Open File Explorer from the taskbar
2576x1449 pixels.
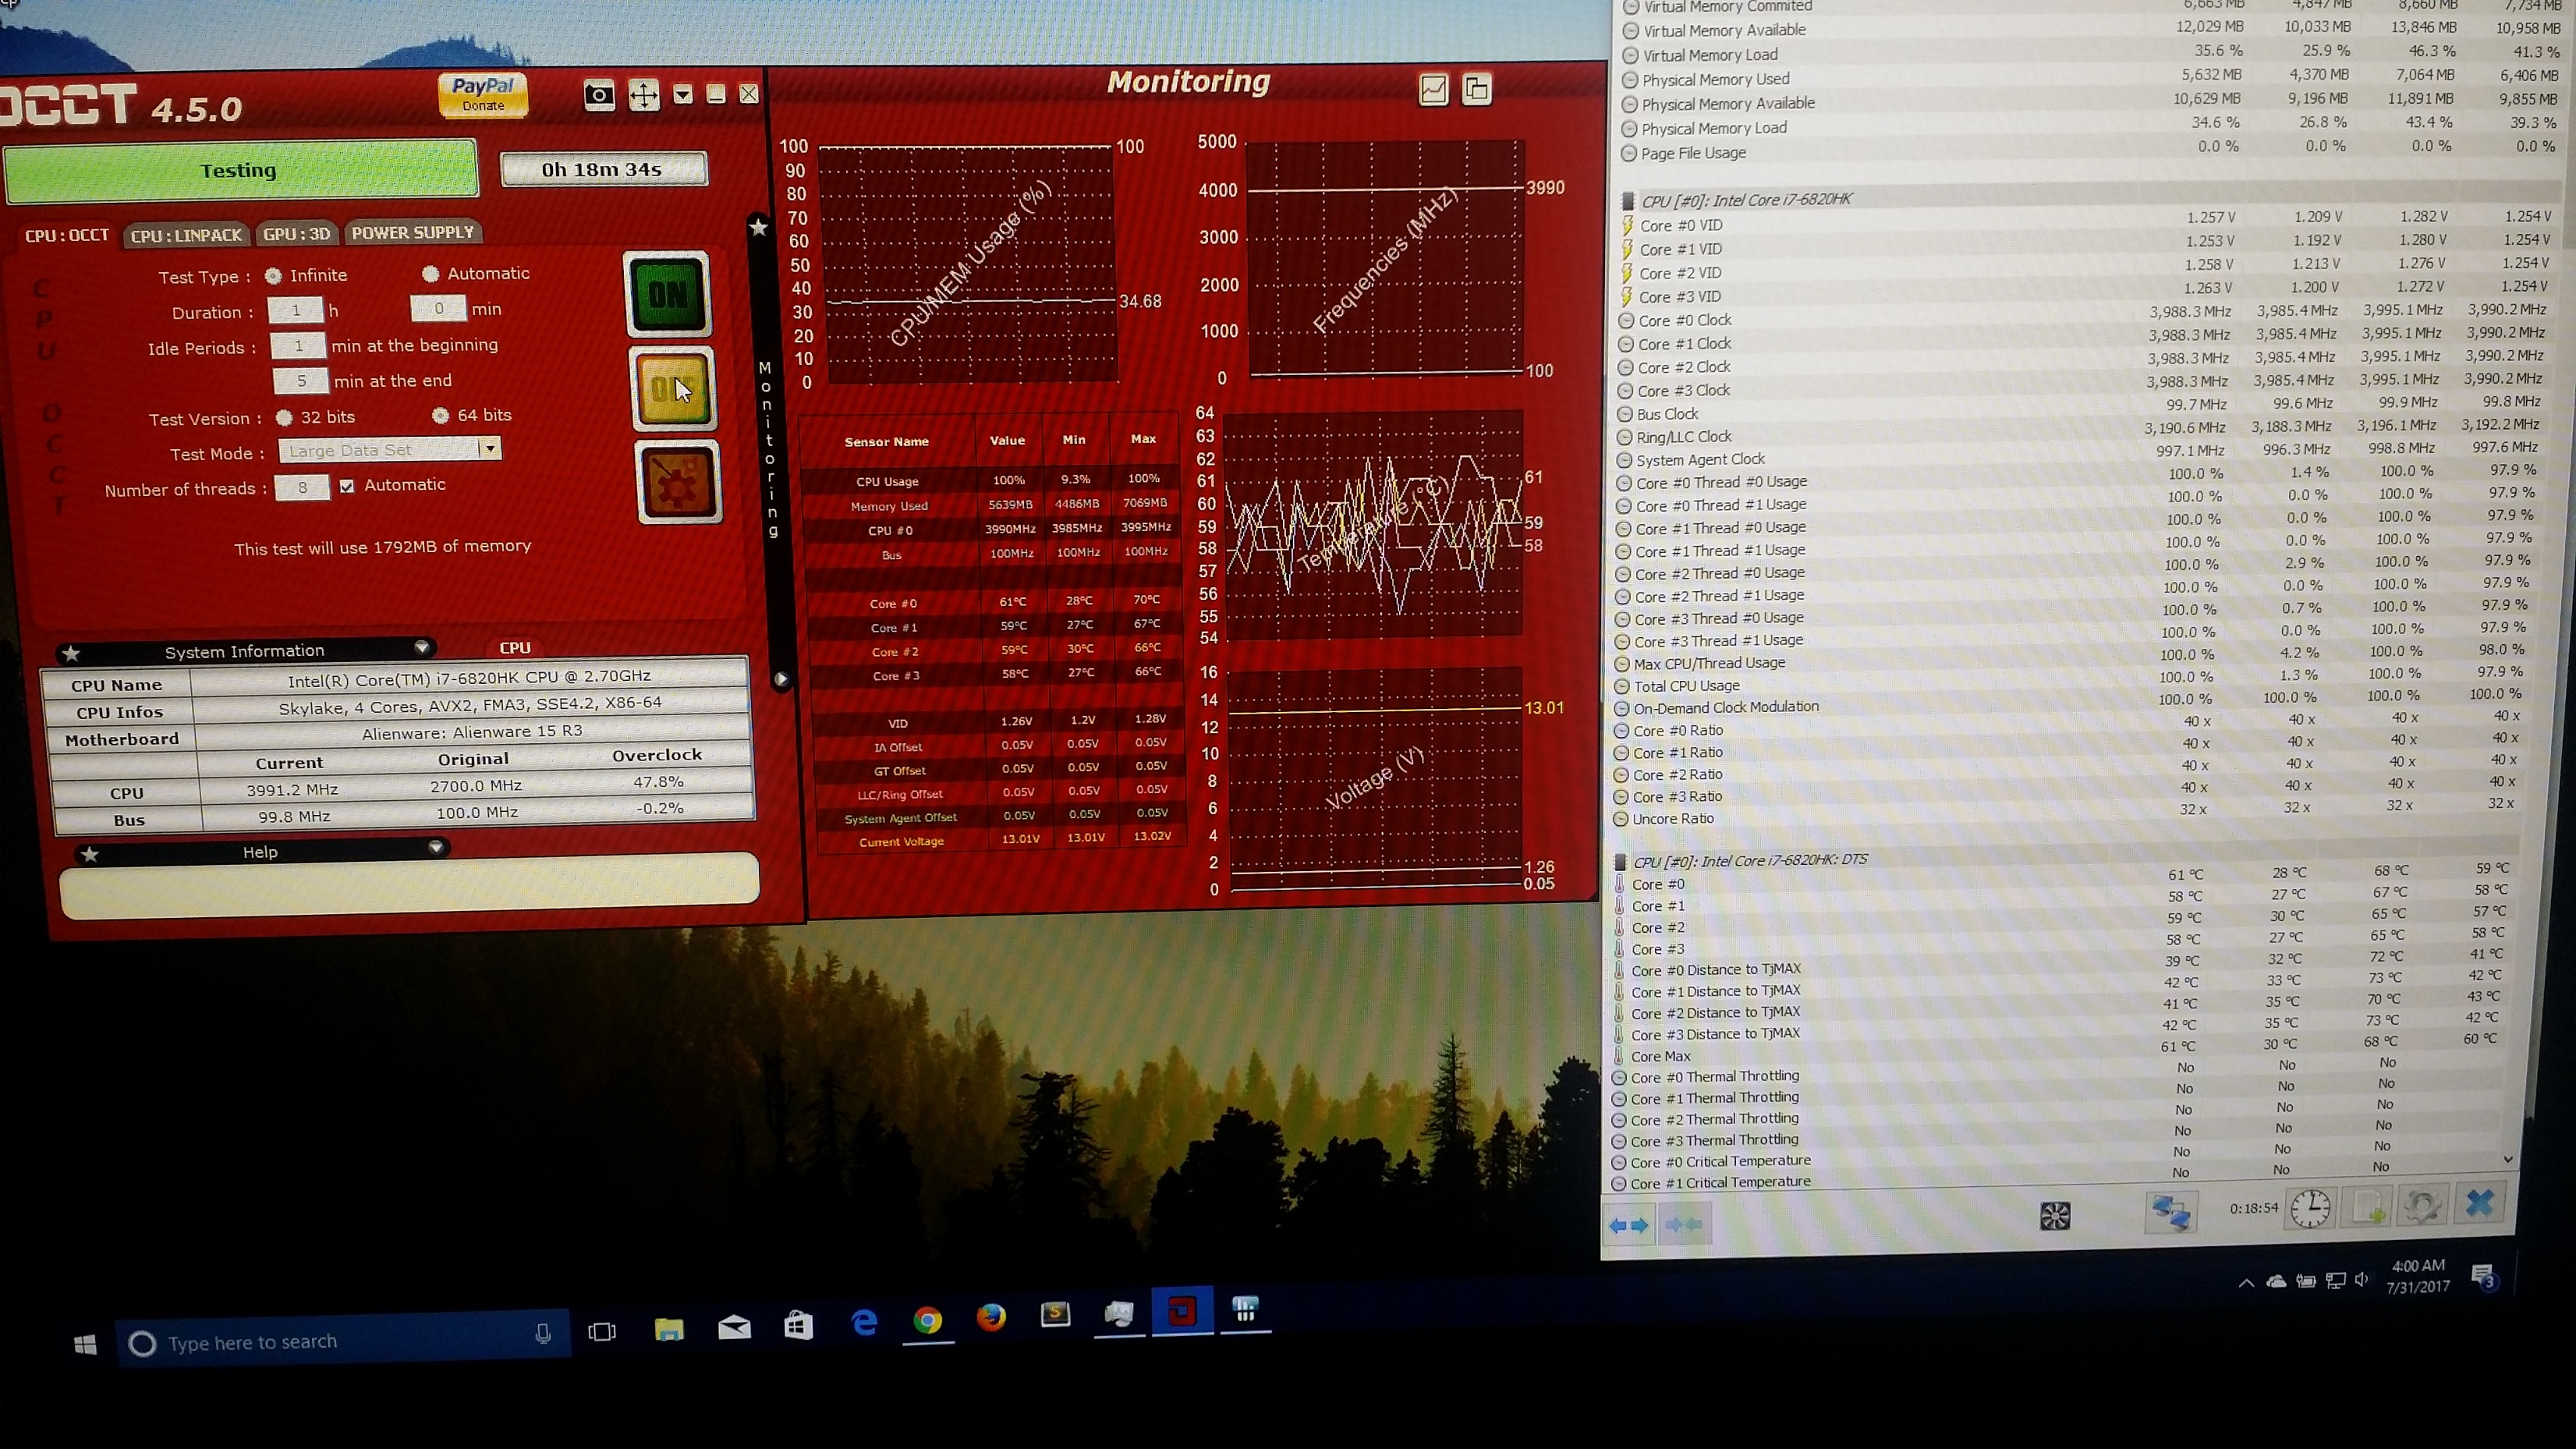point(669,1329)
